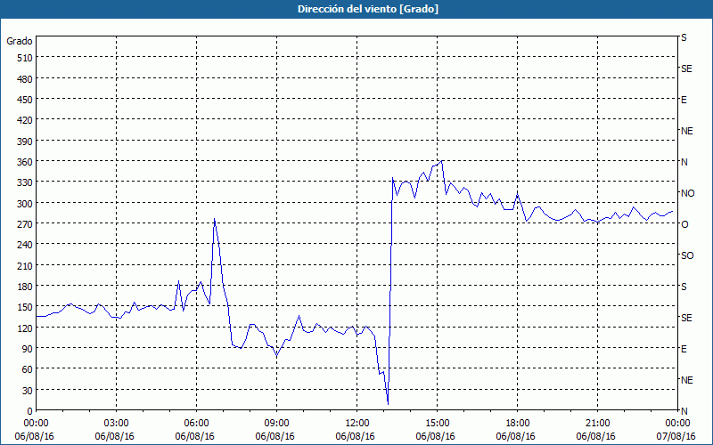713x445 pixels.
Task: Click the wind line minimum near 13:00
Action: point(388,403)
